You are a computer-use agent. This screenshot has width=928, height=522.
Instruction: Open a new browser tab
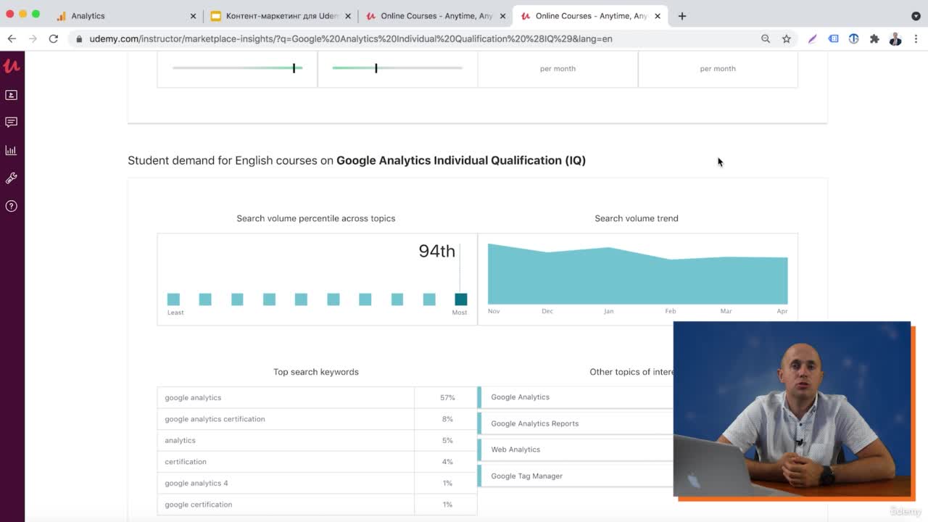coord(682,16)
